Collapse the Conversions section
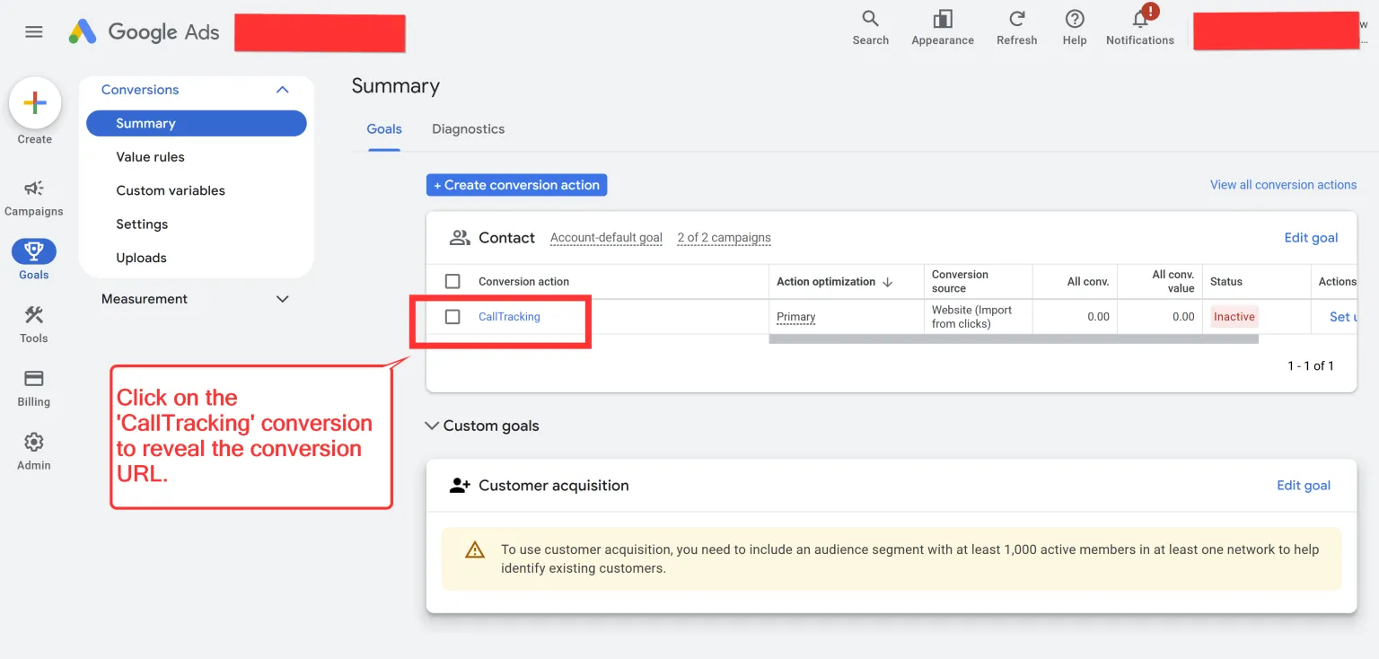The image size is (1379, 659). click(282, 90)
